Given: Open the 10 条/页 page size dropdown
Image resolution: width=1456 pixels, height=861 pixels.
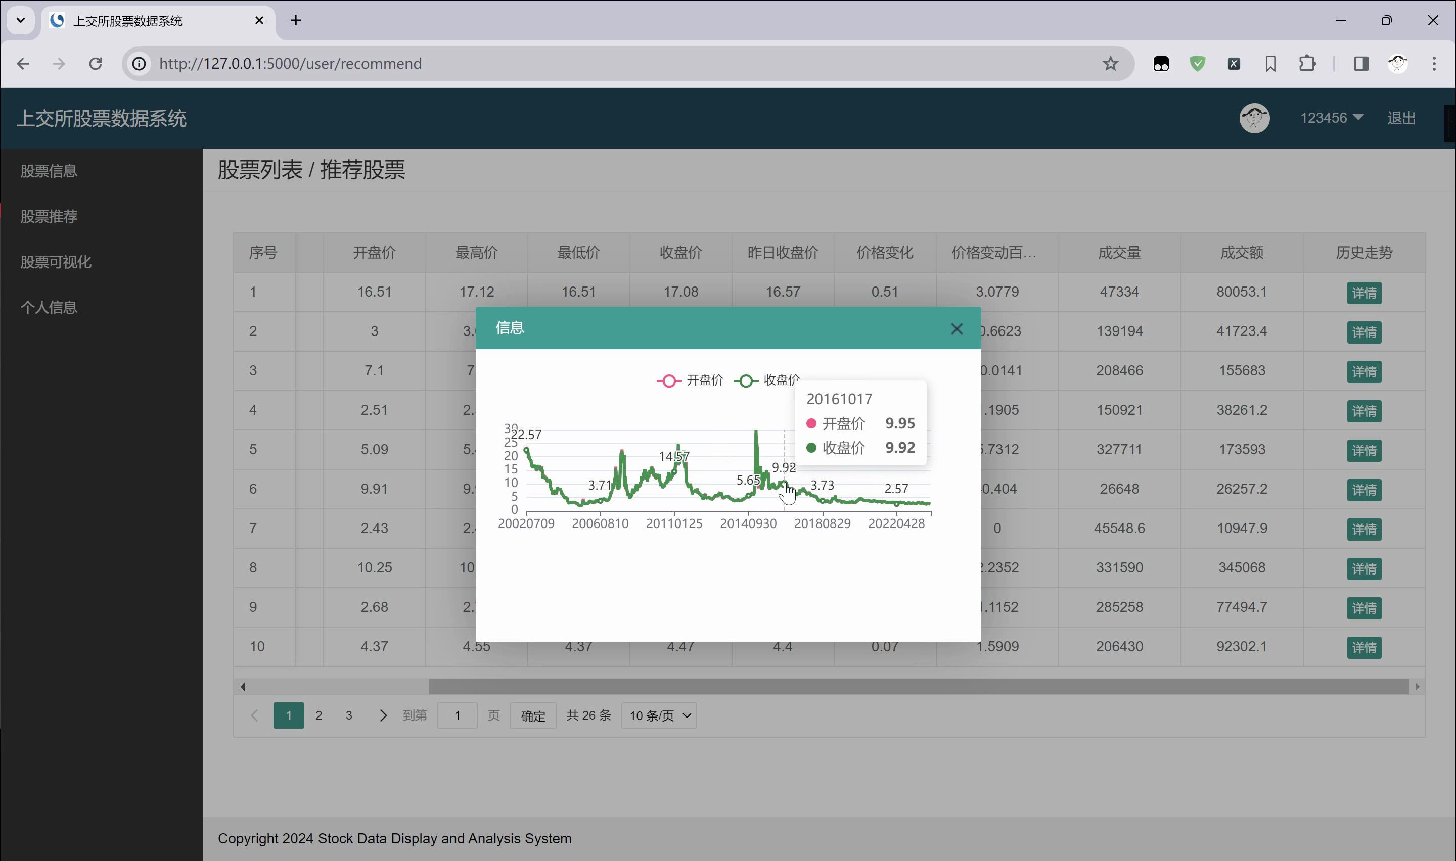Looking at the screenshot, I should tap(659, 715).
